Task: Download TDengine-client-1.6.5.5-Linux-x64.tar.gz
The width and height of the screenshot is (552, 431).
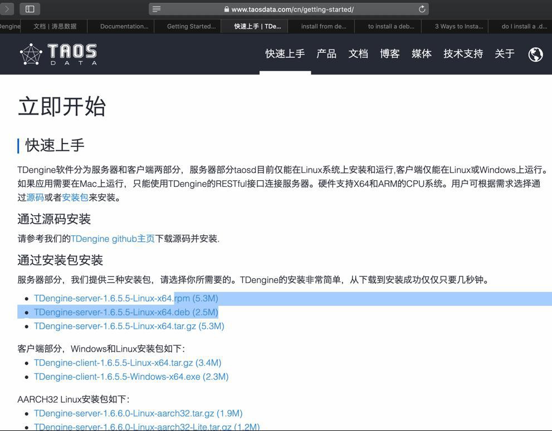Action: 128,363
